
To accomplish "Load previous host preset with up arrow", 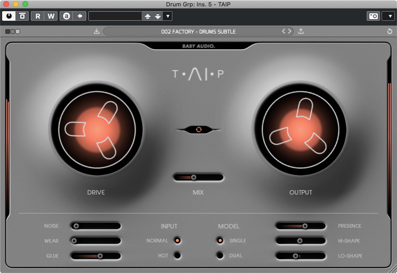I will point(147,16).
